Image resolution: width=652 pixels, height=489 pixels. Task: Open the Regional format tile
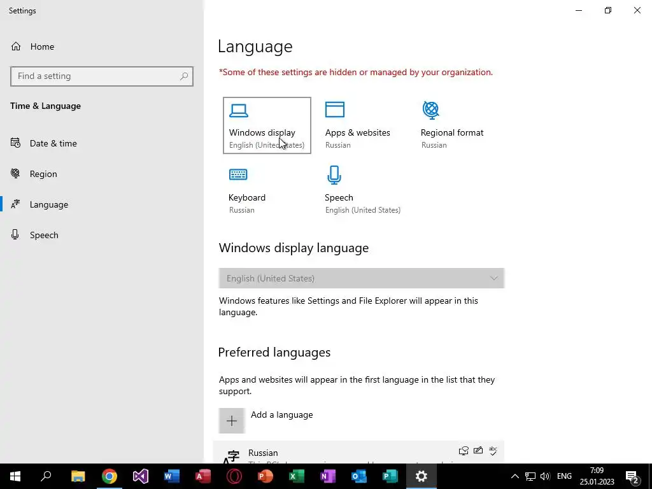pyautogui.click(x=453, y=125)
